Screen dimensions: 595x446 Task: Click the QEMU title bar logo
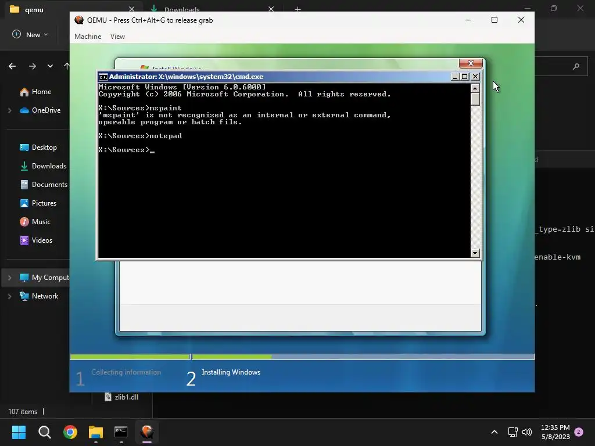coord(79,20)
